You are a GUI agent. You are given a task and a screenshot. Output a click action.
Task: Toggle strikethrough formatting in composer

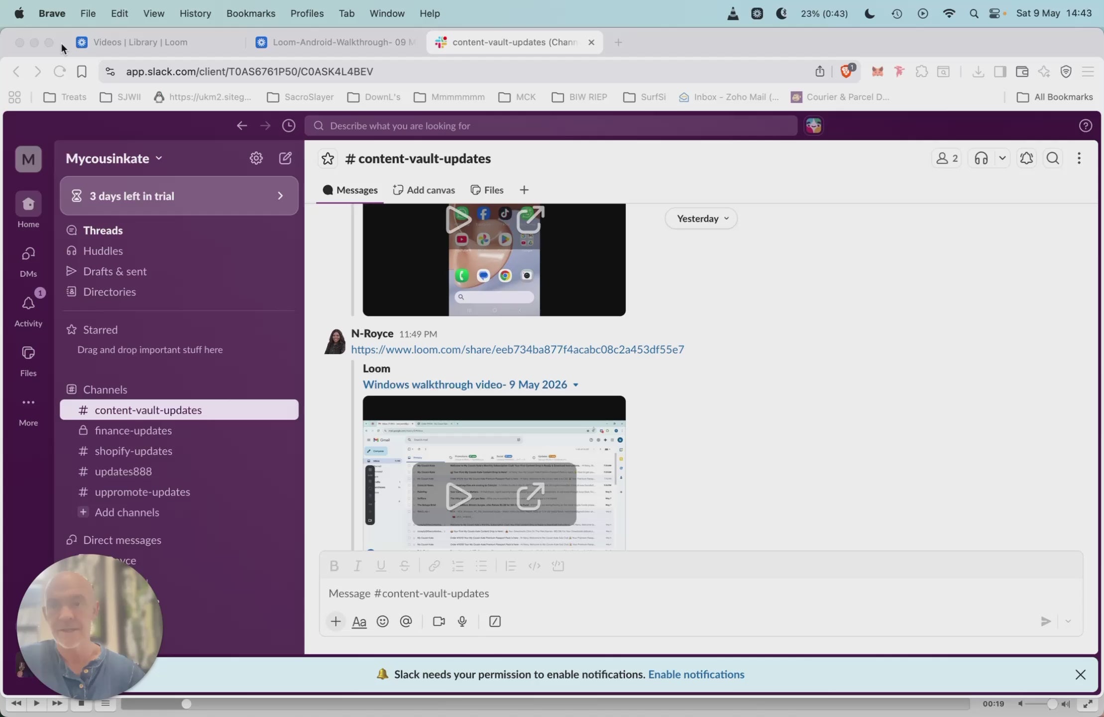click(x=405, y=566)
